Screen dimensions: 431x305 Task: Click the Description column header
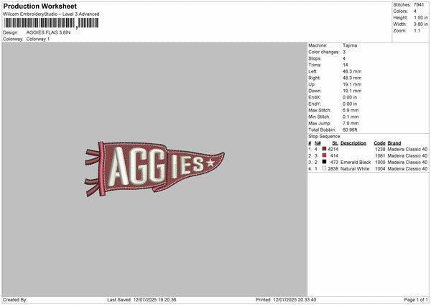(x=353, y=143)
